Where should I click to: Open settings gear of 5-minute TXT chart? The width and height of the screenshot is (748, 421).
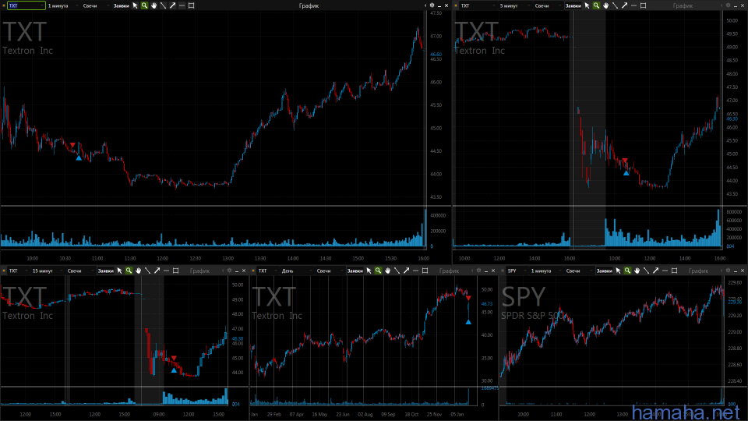(728, 5)
